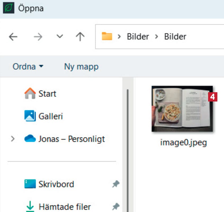
Task: Expand the chevron between the two Bilder breadcrumbs
Action: 156,37
